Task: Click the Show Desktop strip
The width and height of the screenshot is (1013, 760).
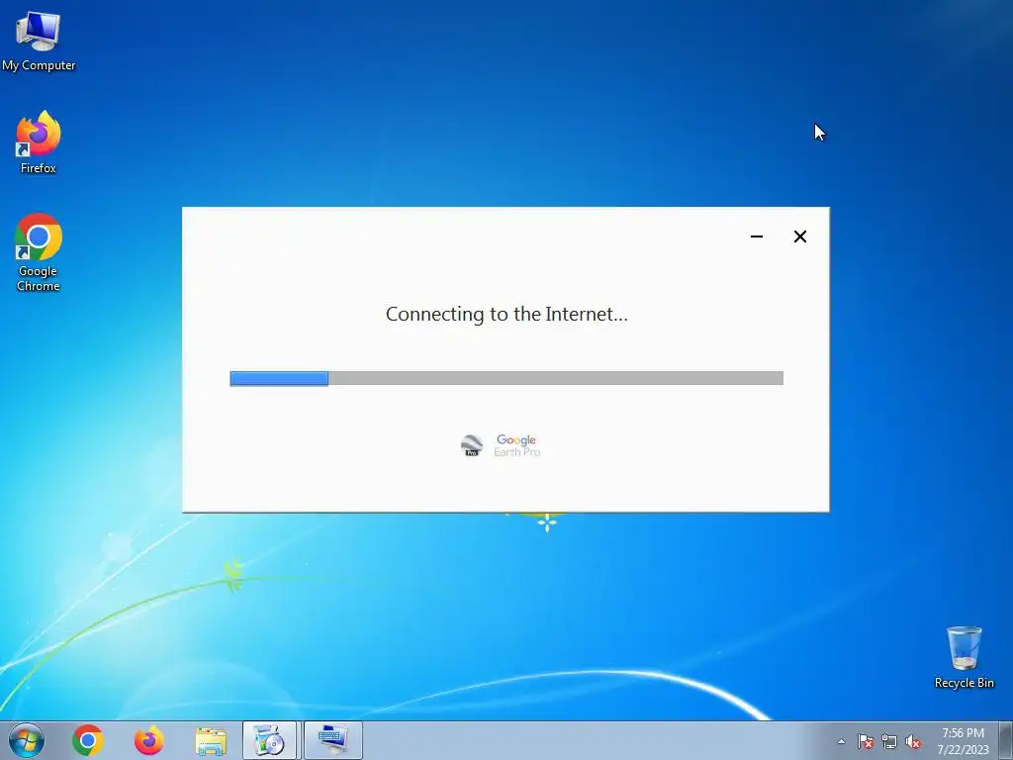Action: tap(1005, 740)
